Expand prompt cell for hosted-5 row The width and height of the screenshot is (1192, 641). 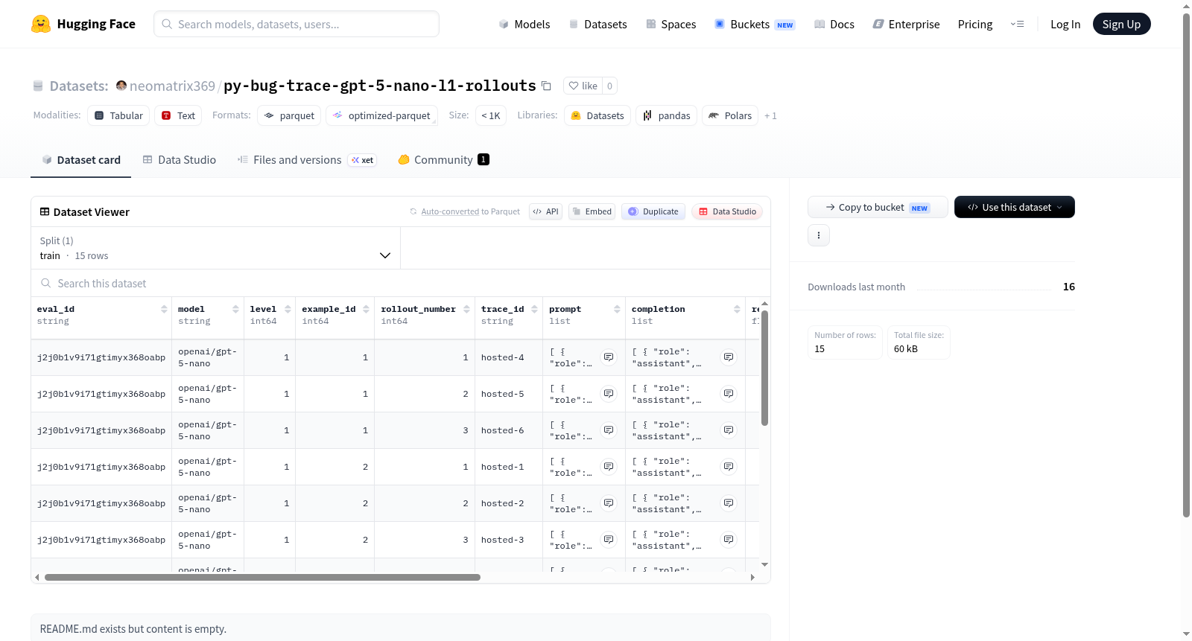[x=609, y=394]
